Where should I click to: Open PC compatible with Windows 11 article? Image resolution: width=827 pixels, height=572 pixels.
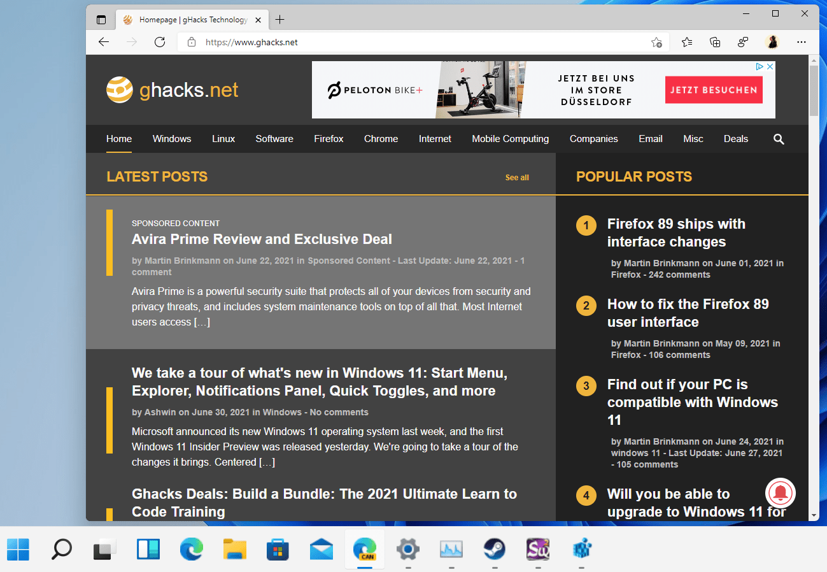pos(693,403)
